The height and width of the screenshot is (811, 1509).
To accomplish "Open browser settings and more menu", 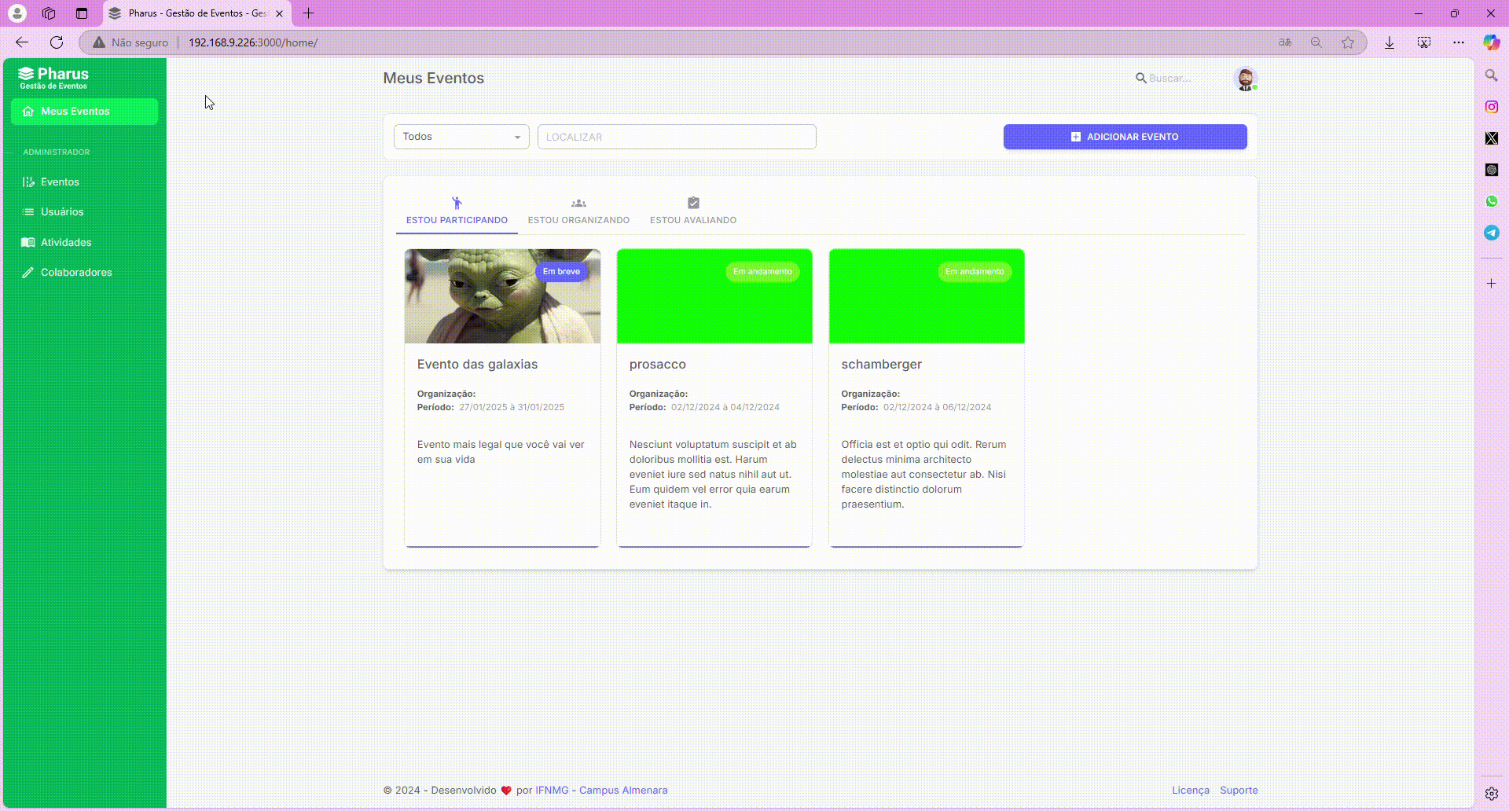I will (x=1459, y=42).
